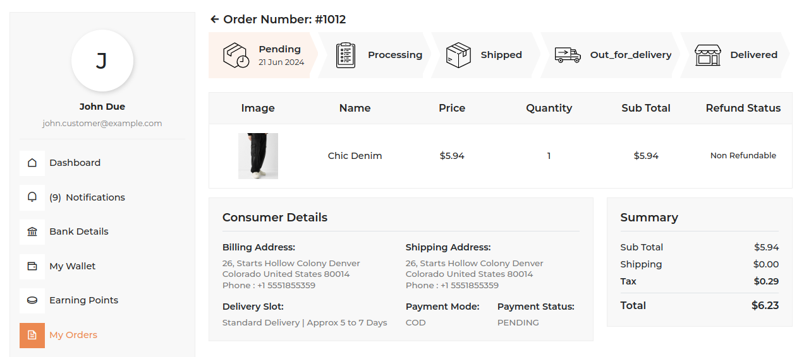Click the My Wallet icon

click(x=32, y=266)
